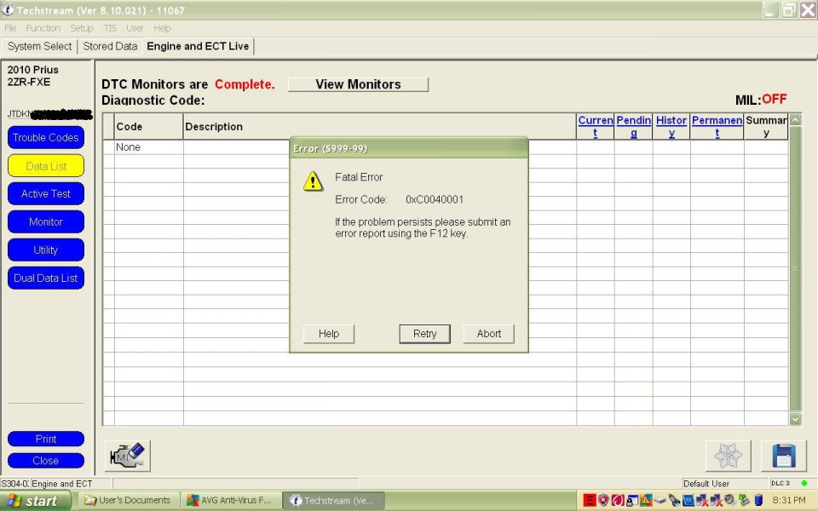Click the MIL OFF status text
The image size is (818, 511).
point(761,100)
